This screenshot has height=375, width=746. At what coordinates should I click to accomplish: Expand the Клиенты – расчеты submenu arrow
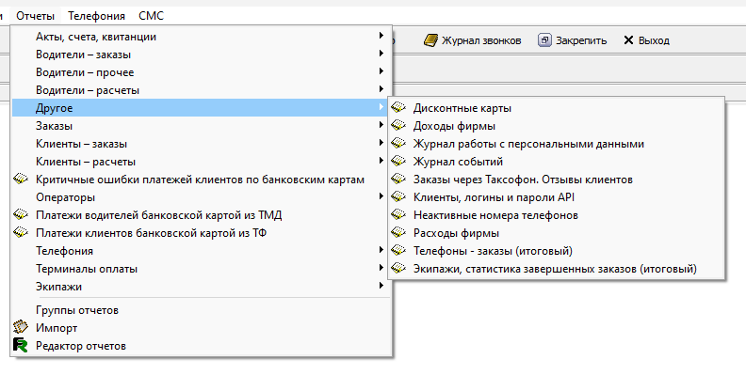[381, 161]
